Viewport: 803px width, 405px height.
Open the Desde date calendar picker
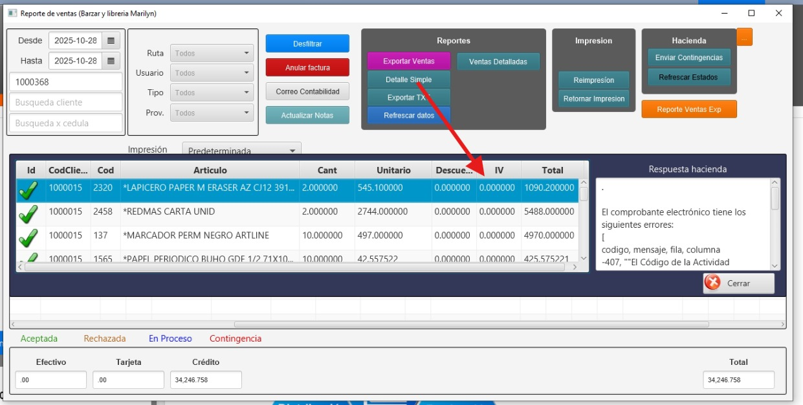(x=111, y=41)
